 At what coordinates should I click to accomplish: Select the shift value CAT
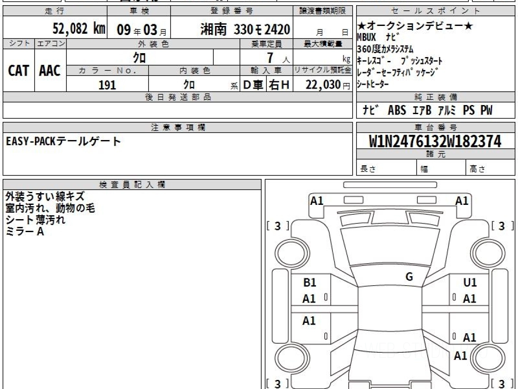(x=19, y=71)
